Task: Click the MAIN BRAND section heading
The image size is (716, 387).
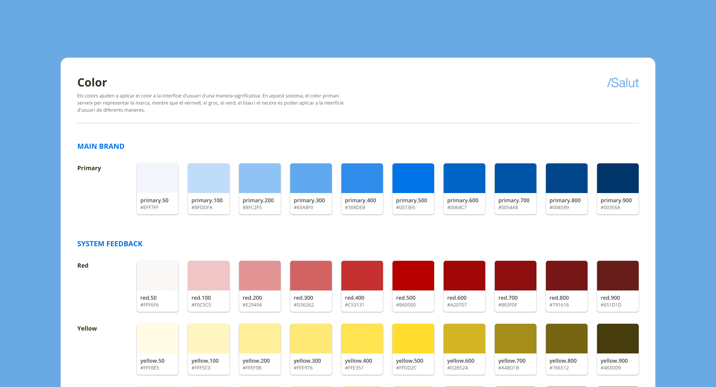Action: tap(101, 146)
